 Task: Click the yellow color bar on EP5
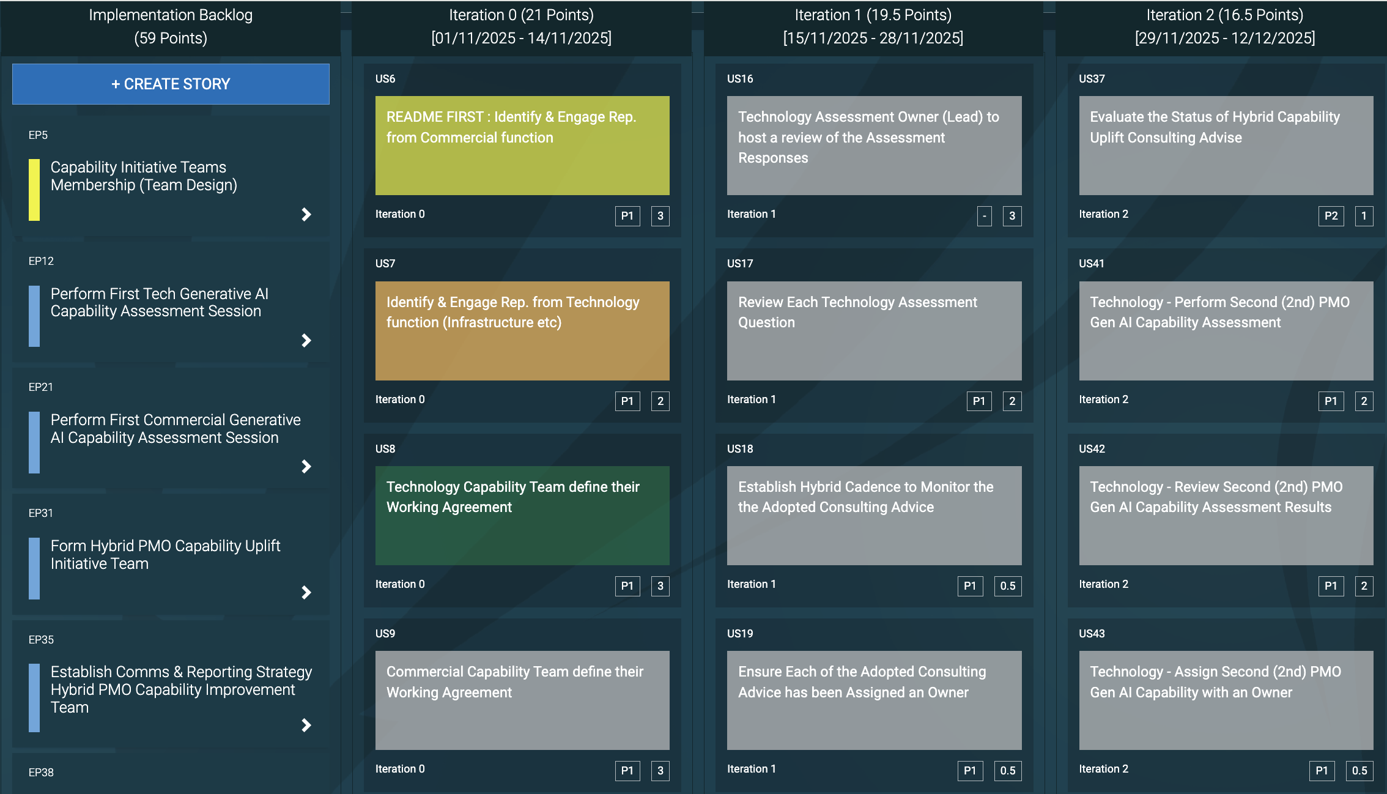pos(34,190)
